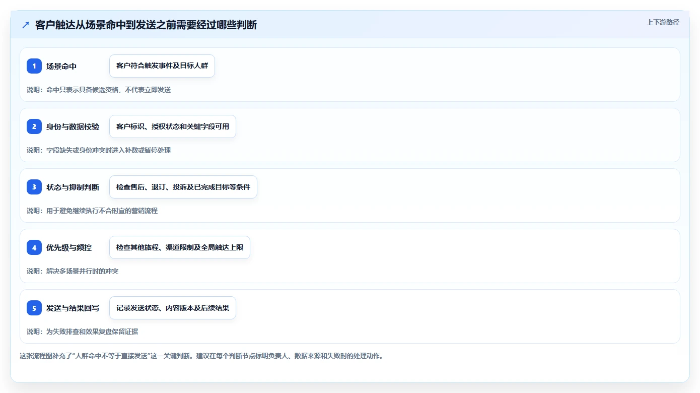Click the footer paragraph starting 这张流程图补充了
700x393 pixels.
pyautogui.click(x=201, y=356)
